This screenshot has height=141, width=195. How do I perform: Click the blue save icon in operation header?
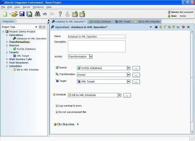pos(156,27)
